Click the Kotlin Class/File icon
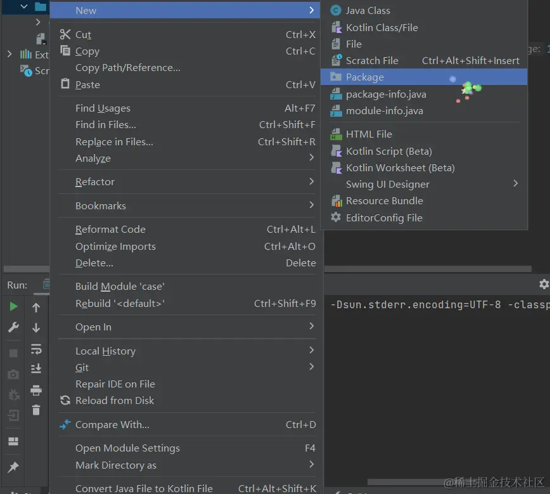The width and height of the screenshot is (550, 494). [x=336, y=27]
